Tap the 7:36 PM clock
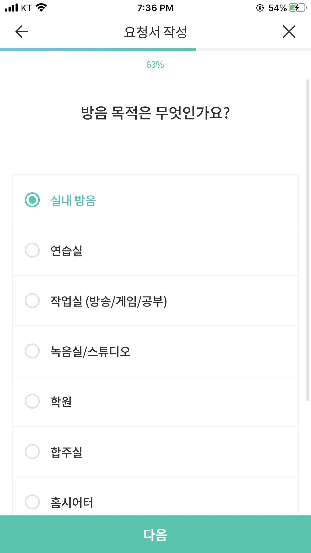This screenshot has height=553, width=311. coord(155,8)
